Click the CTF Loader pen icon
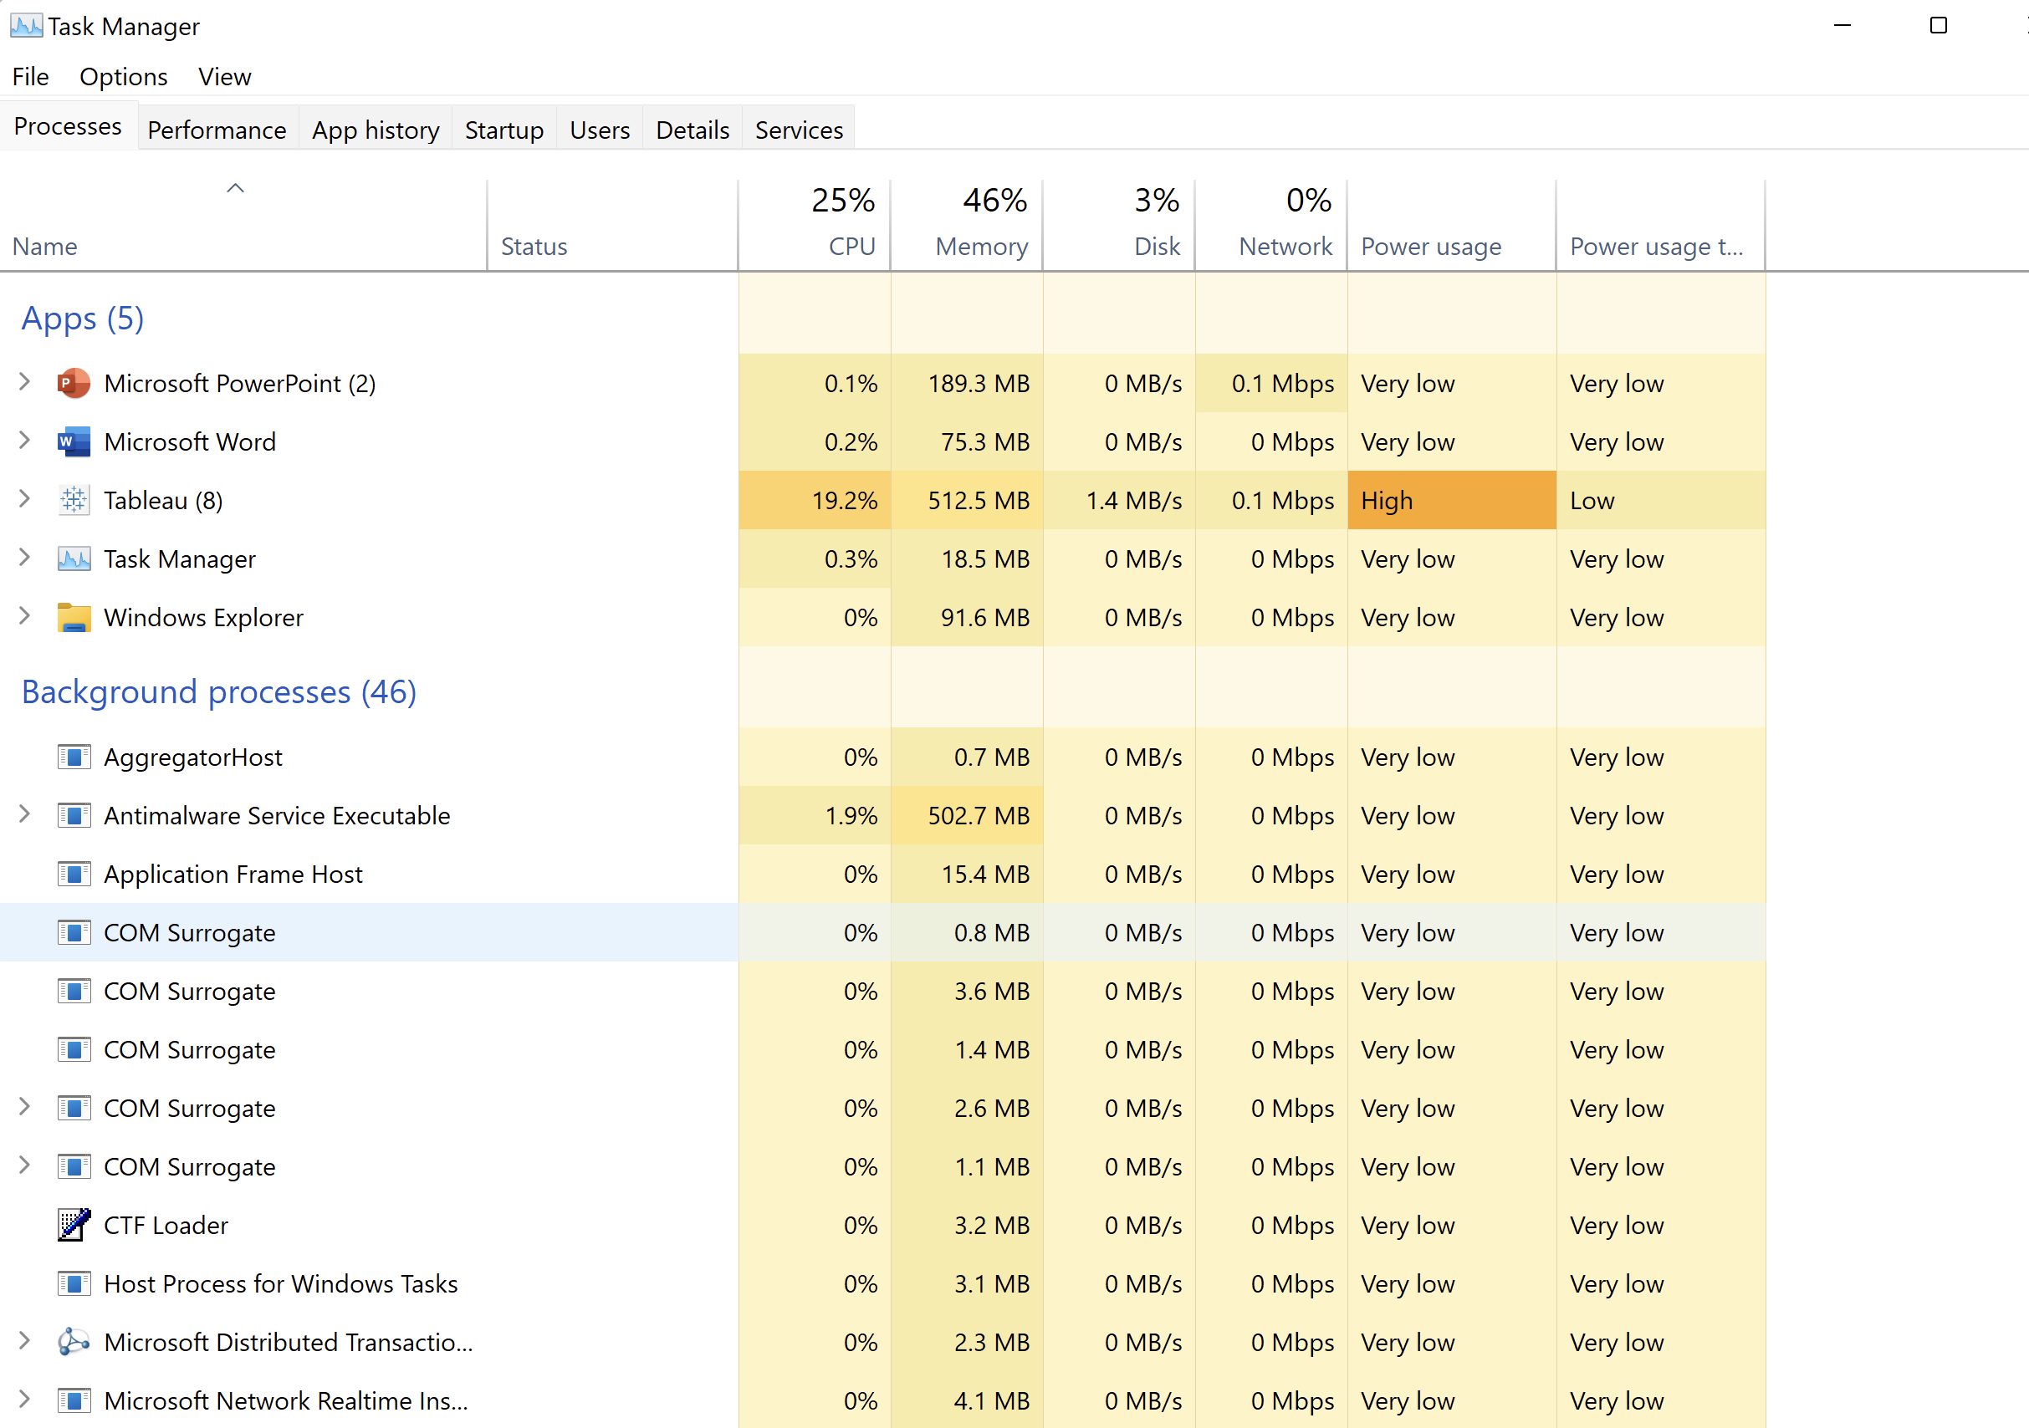 coord(74,1225)
